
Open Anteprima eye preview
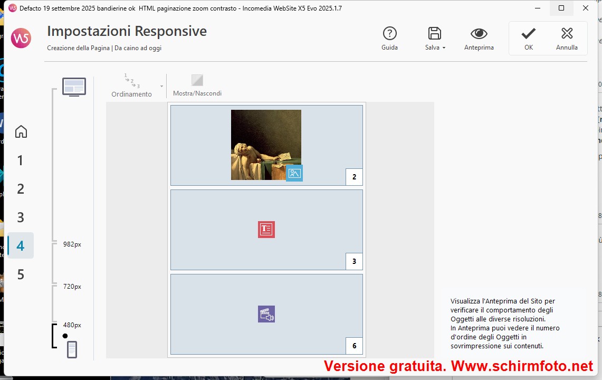pyautogui.click(x=479, y=34)
